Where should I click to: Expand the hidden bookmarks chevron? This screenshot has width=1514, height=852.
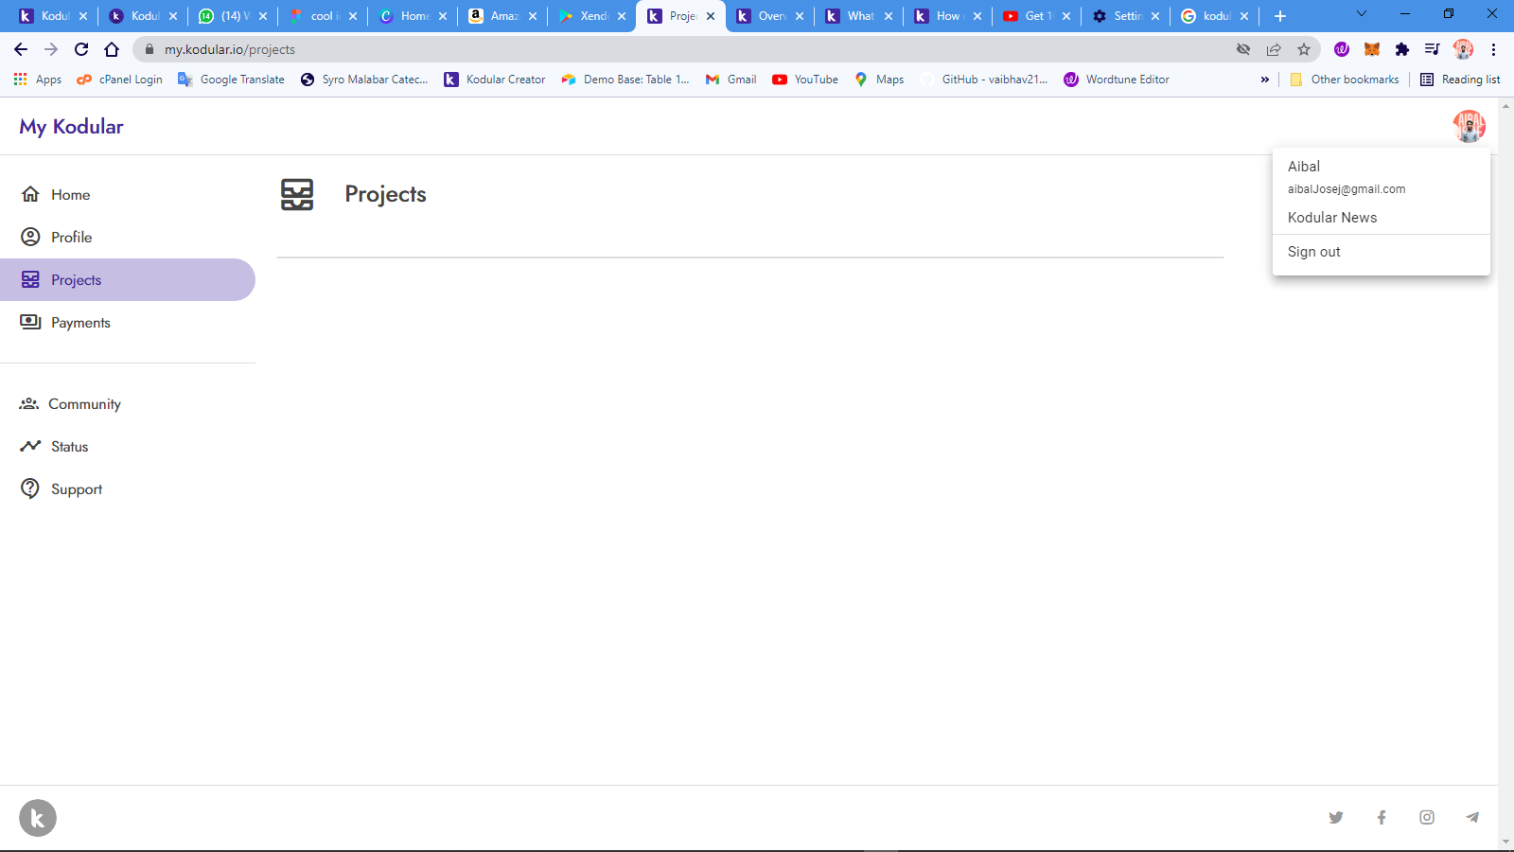click(x=1265, y=80)
